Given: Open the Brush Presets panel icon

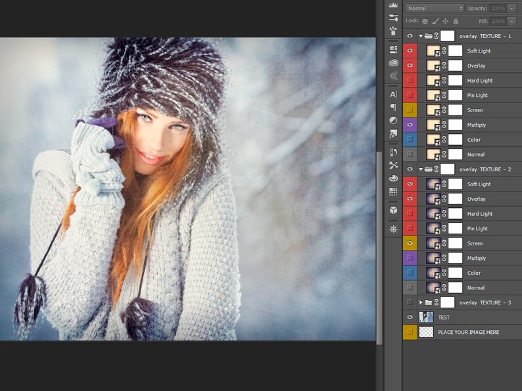Looking at the screenshot, I should 393,17.
